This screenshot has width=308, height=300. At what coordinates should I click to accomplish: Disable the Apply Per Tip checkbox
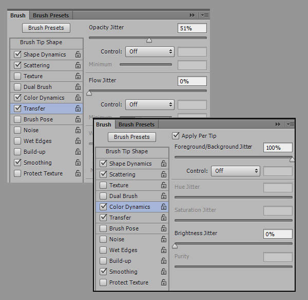[176, 136]
